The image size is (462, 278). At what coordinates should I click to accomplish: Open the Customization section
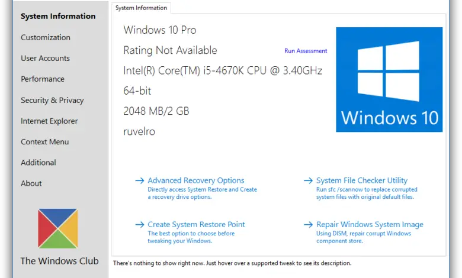(x=46, y=37)
